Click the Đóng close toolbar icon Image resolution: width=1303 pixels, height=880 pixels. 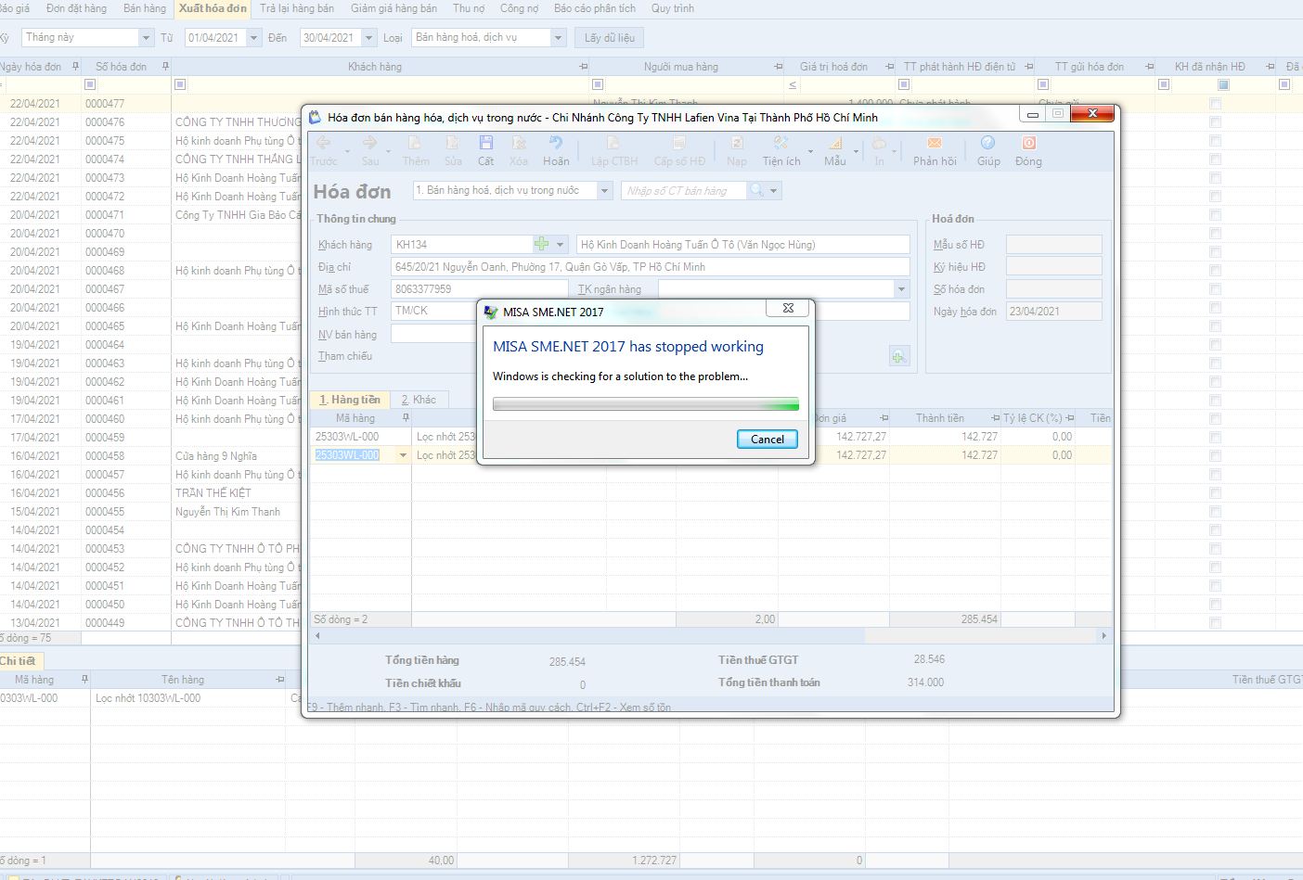(x=1028, y=143)
